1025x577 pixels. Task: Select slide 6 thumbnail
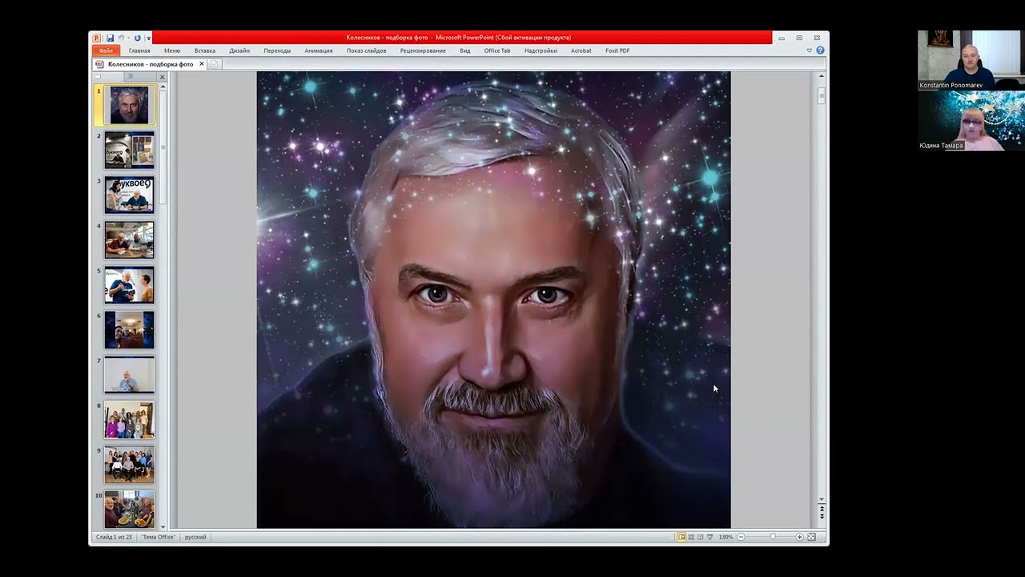pos(129,329)
